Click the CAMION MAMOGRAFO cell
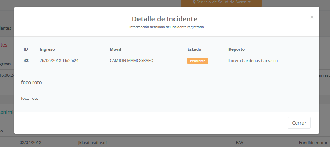 click(x=131, y=61)
